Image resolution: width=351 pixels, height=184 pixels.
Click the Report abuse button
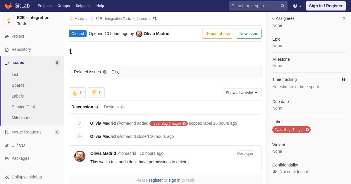pyautogui.click(x=218, y=34)
